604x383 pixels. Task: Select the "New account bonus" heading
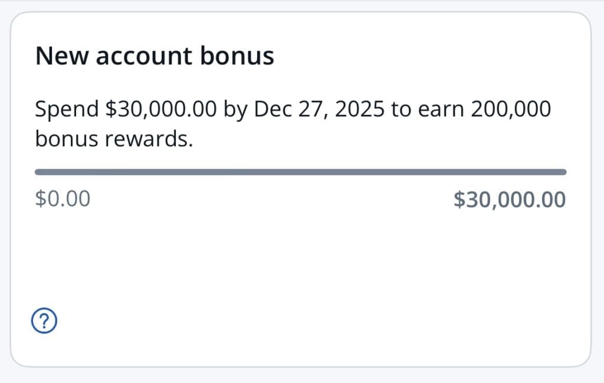click(155, 56)
